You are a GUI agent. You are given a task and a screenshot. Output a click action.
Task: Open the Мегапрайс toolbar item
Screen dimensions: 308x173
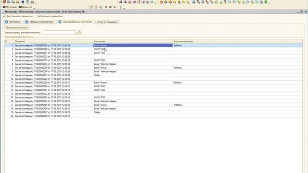point(10,7)
